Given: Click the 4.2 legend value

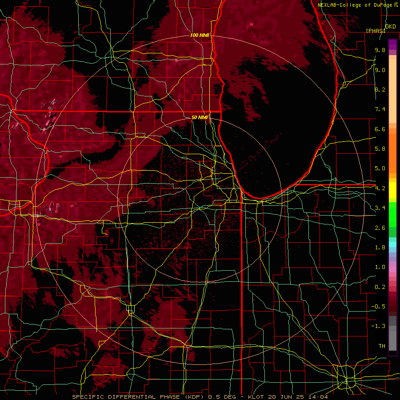Looking at the screenshot, I should [380, 188].
